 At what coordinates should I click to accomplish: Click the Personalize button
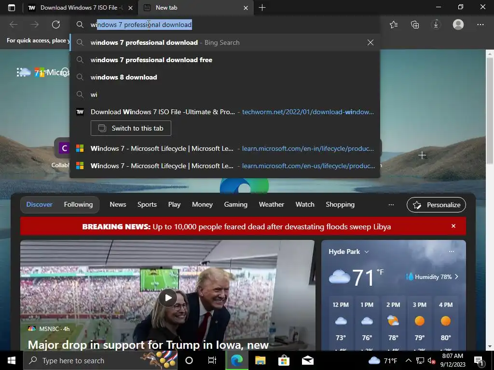[436, 205]
